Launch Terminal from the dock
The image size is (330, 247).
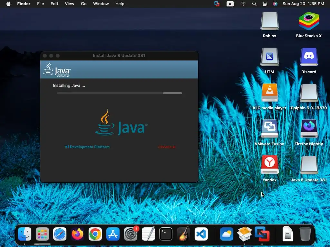166,234
